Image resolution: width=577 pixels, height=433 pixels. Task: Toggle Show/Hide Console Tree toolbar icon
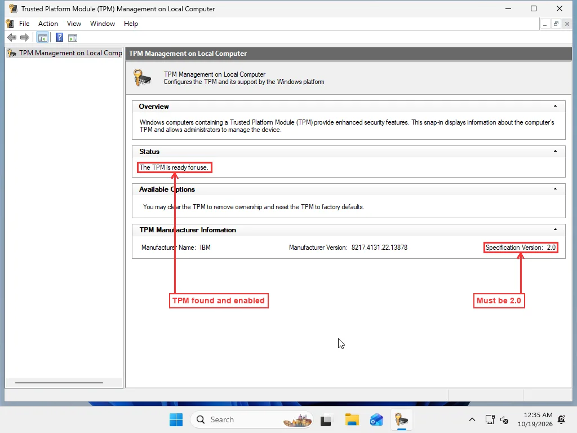pos(43,38)
